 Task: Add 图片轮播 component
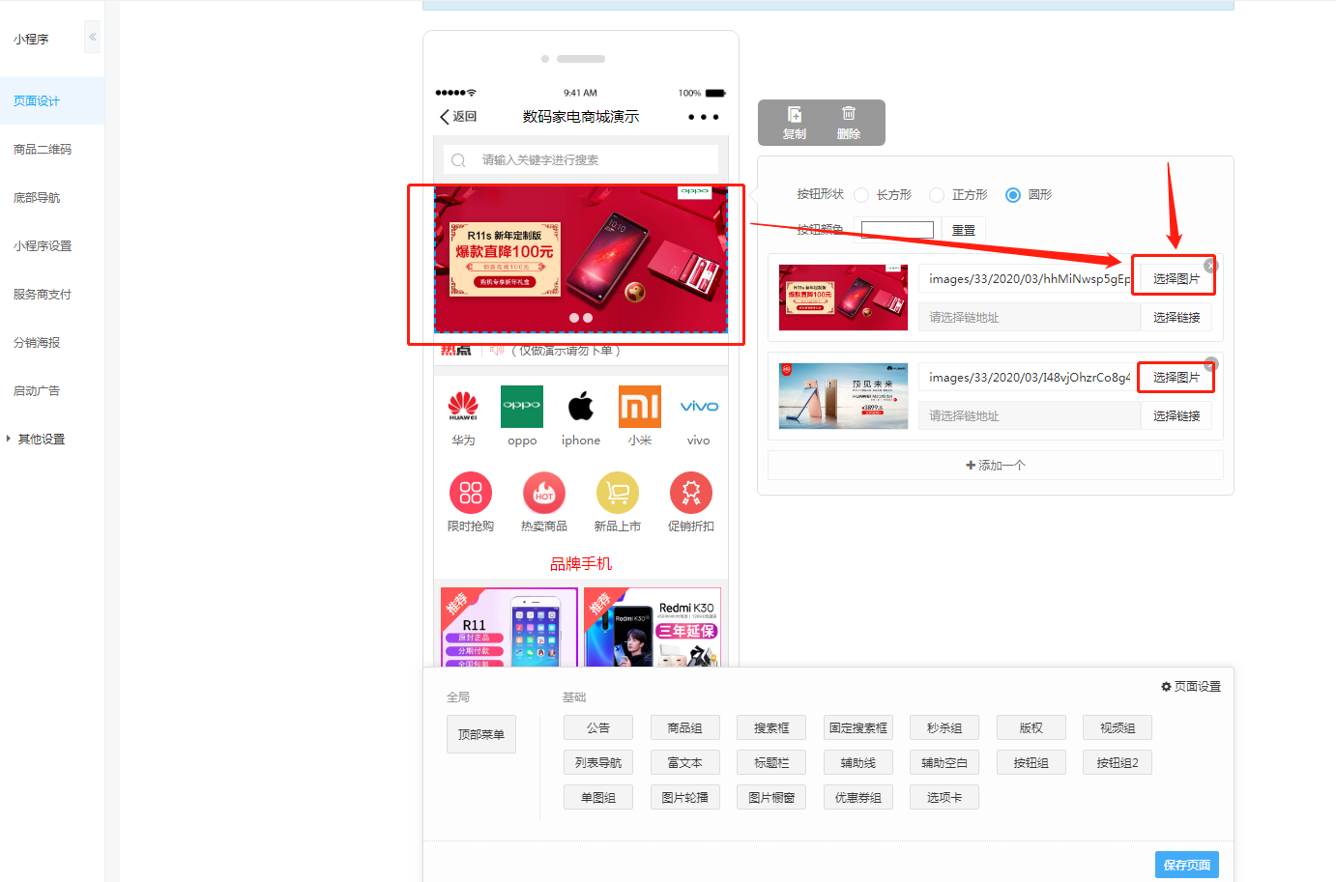pyautogui.click(x=685, y=798)
